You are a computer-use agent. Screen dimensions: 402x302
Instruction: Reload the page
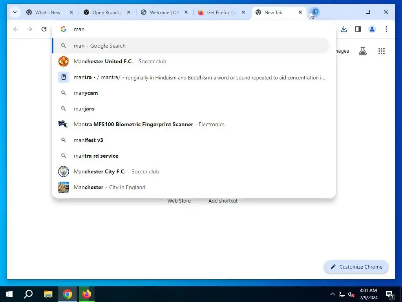(44, 29)
